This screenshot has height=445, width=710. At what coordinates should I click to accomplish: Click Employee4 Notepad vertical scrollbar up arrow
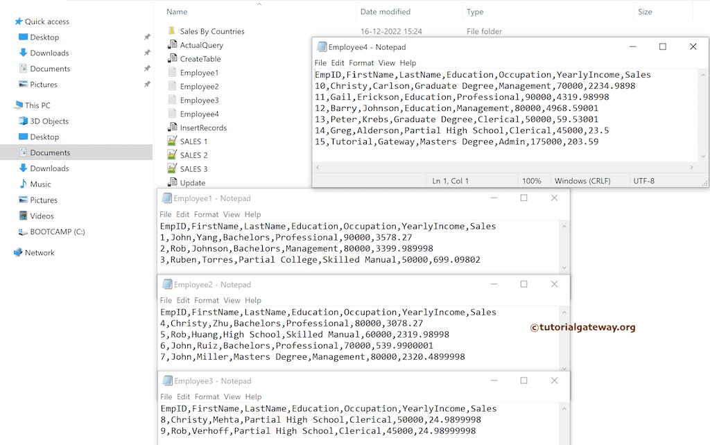[703, 75]
